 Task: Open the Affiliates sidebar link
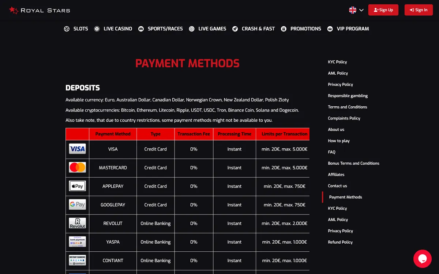tap(336, 175)
